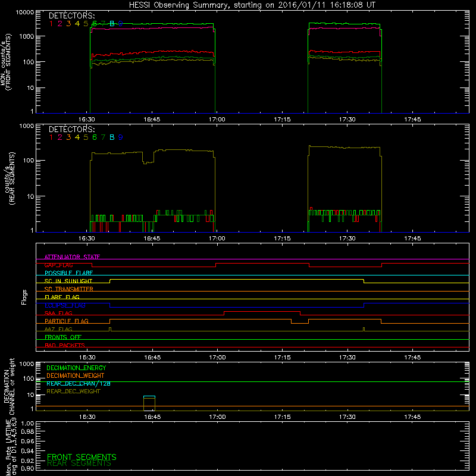Viewport: 476px width, 476px height.
Task: Click the REAR SEGMENTS label in the livetime plot
Action: [79, 464]
